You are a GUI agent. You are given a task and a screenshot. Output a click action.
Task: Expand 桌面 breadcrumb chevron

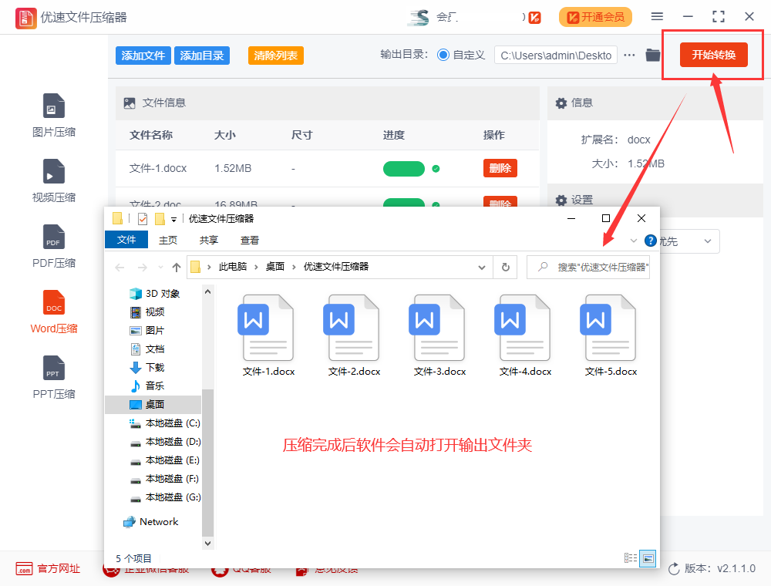pyautogui.click(x=294, y=267)
